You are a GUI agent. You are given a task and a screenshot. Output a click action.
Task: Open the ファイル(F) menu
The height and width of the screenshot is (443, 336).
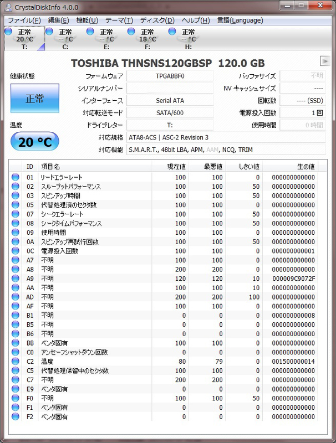(x=24, y=20)
